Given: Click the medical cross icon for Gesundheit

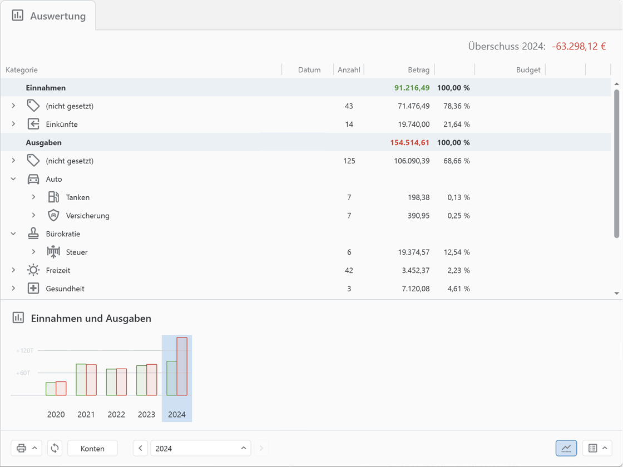Looking at the screenshot, I should 33,289.
